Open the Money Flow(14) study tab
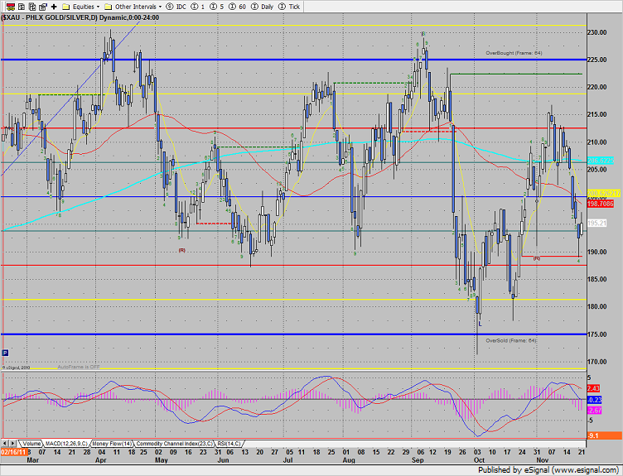623x476 pixels. pyautogui.click(x=113, y=444)
